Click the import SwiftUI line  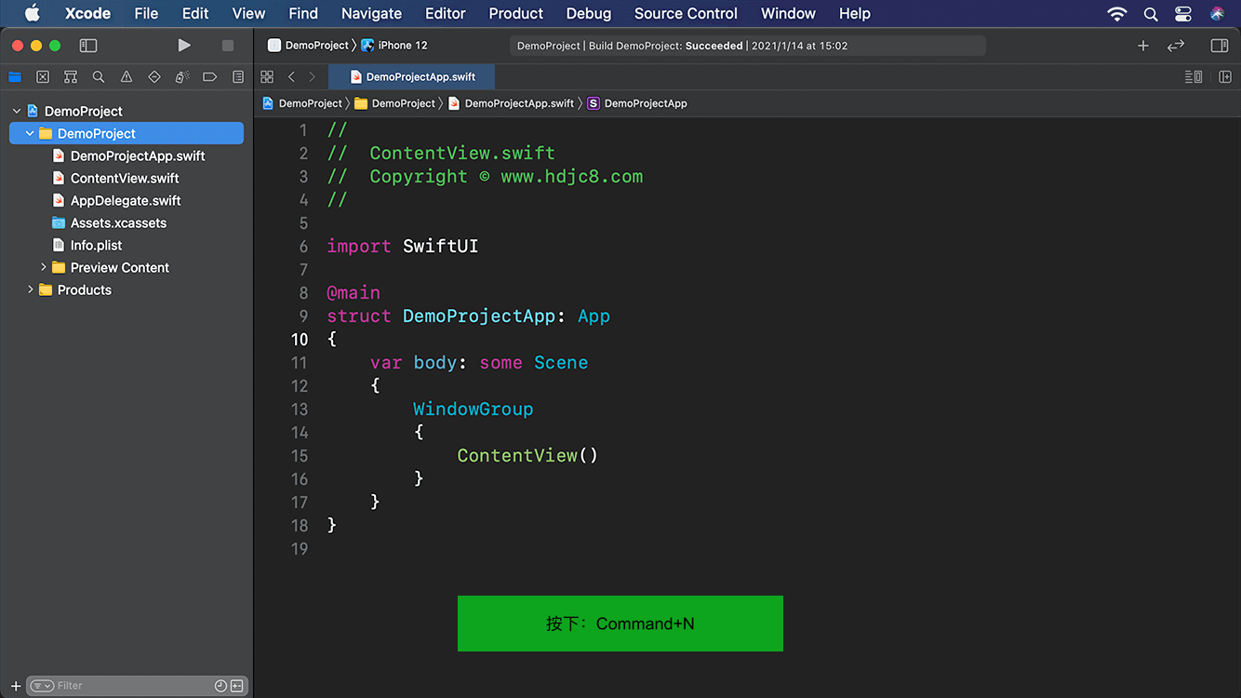(x=403, y=247)
